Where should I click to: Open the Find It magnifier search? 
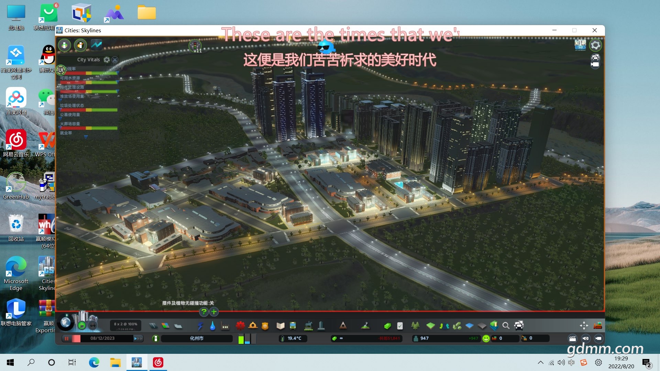506,326
